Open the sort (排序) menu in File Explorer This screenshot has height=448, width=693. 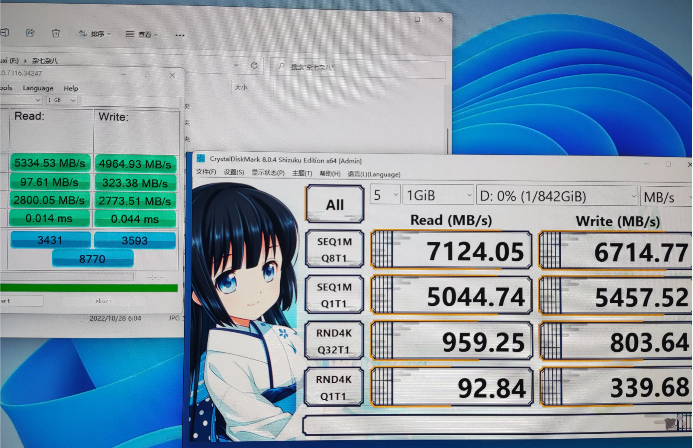[95, 34]
